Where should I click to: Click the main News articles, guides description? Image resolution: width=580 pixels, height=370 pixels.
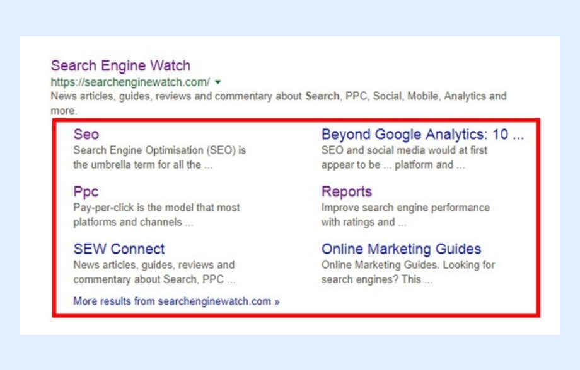point(279,103)
